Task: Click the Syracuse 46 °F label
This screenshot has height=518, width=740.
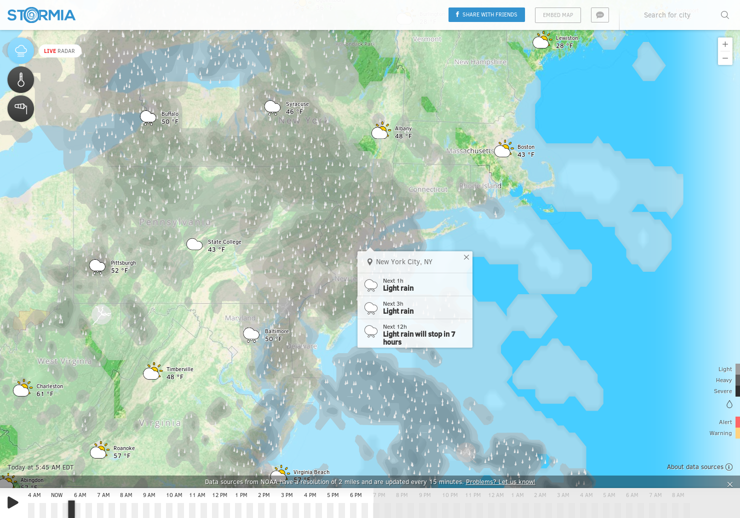Action: [297, 108]
